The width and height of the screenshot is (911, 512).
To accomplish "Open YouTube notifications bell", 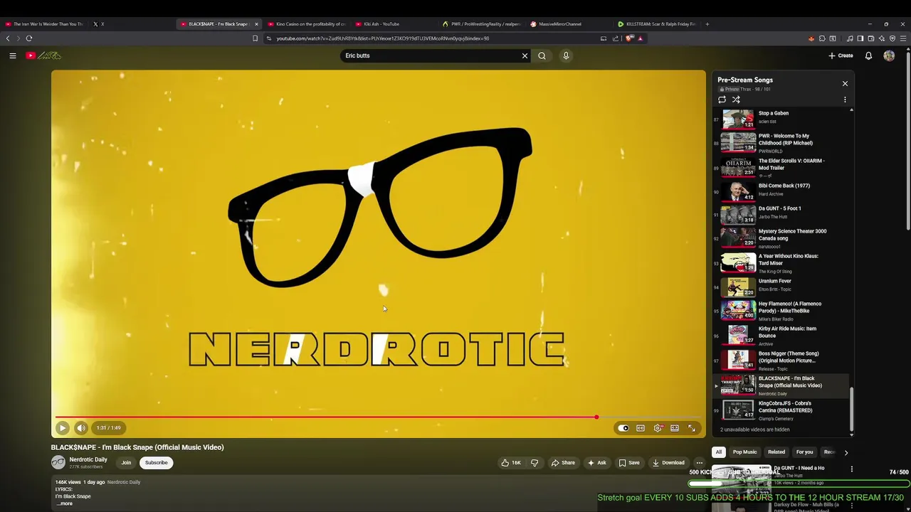I will click(868, 55).
